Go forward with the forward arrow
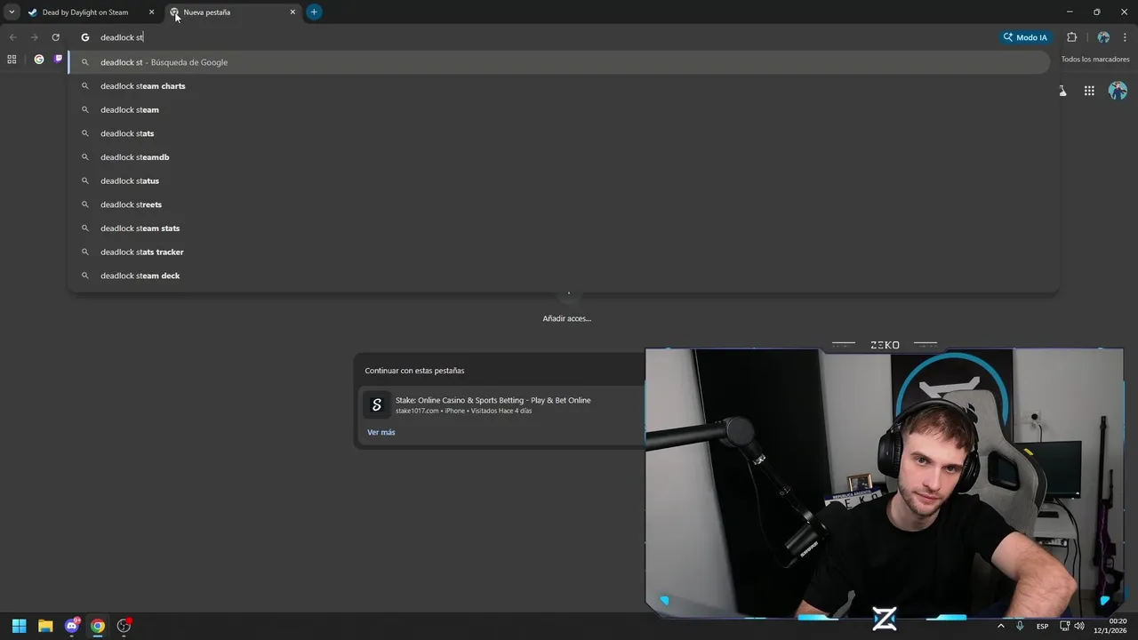Screen dimensions: 1138x640 coord(34,37)
